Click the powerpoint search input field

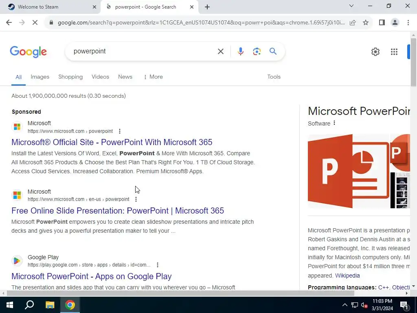[144, 51]
